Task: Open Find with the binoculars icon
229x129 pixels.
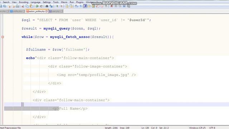Action: [x=47, y=6]
